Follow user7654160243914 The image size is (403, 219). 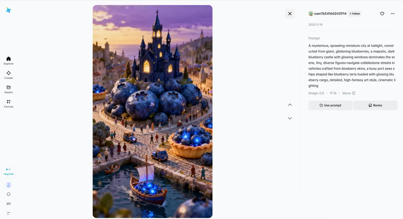coord(355,14)
